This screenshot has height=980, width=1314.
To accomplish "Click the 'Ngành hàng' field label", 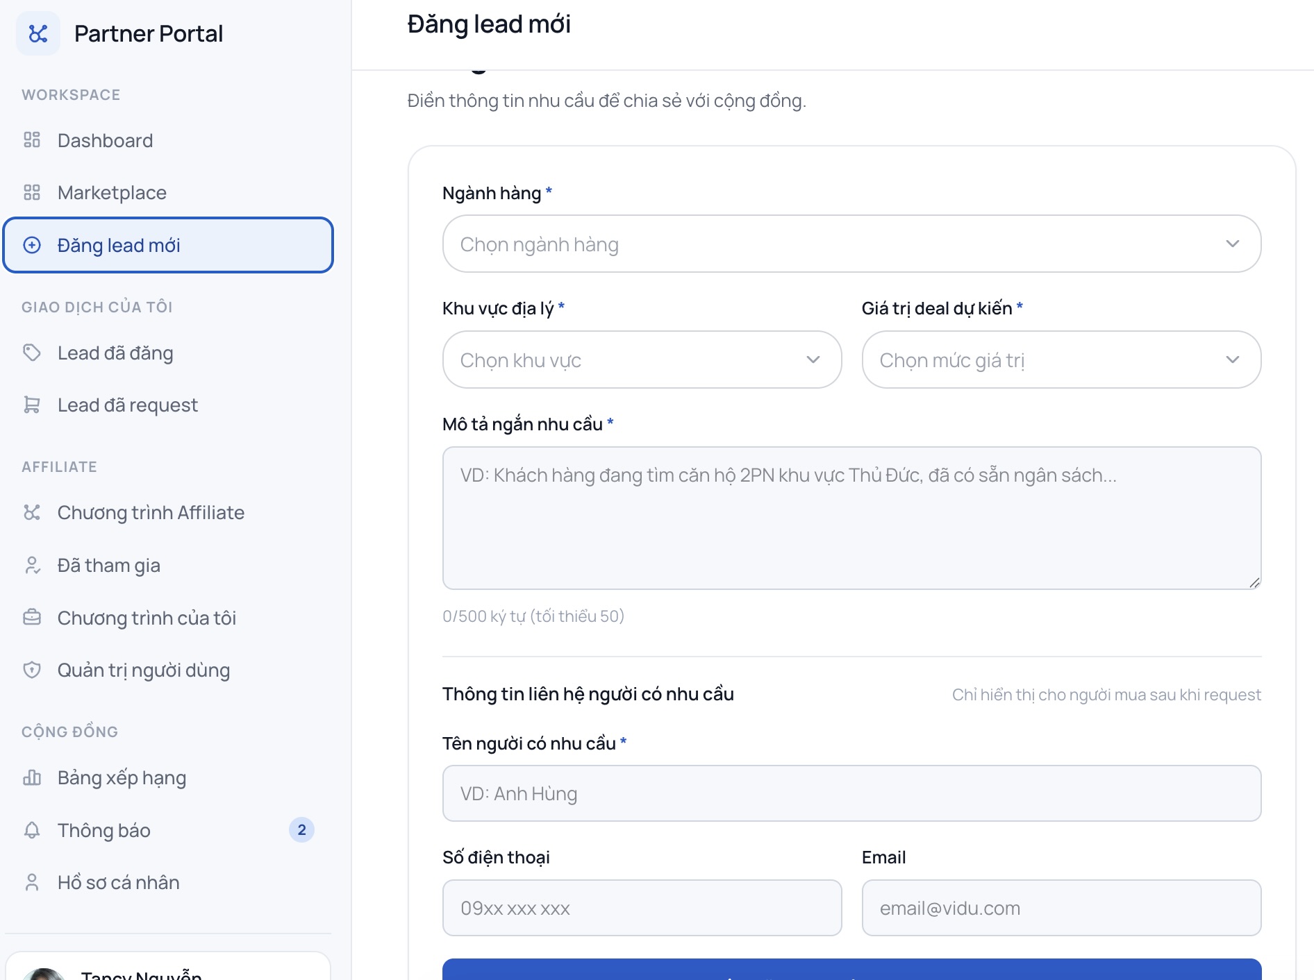I will pyautogui.click(x=492, y=193).
